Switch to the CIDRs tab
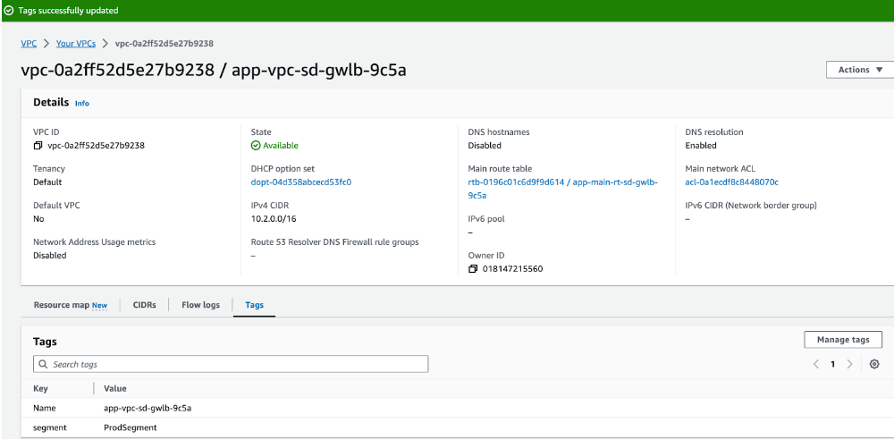The height and width of the screenshot is (440, 894). coord(144,305)
